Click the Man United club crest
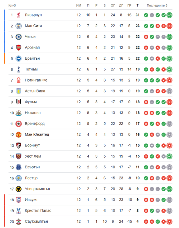Image resolution: width=179 pixels, height=228 pixels. 19,134
